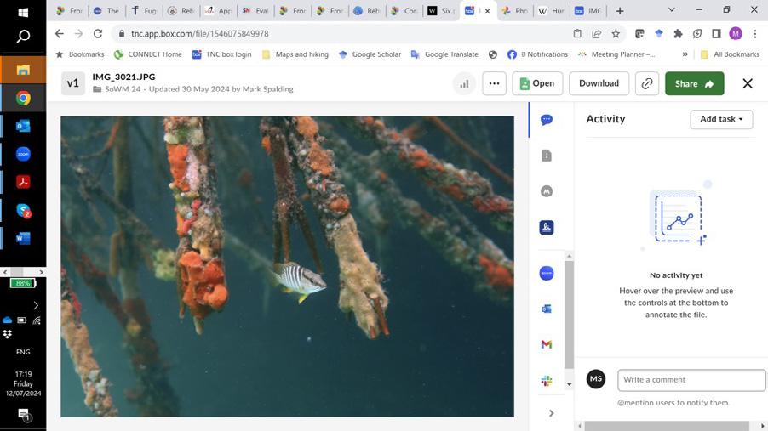Open the TNC box login bookmark
This screenshot has height=431, width=768.
(221, 54)
